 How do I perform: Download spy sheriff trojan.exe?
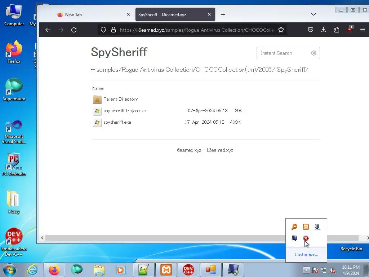tap(125, 111)
